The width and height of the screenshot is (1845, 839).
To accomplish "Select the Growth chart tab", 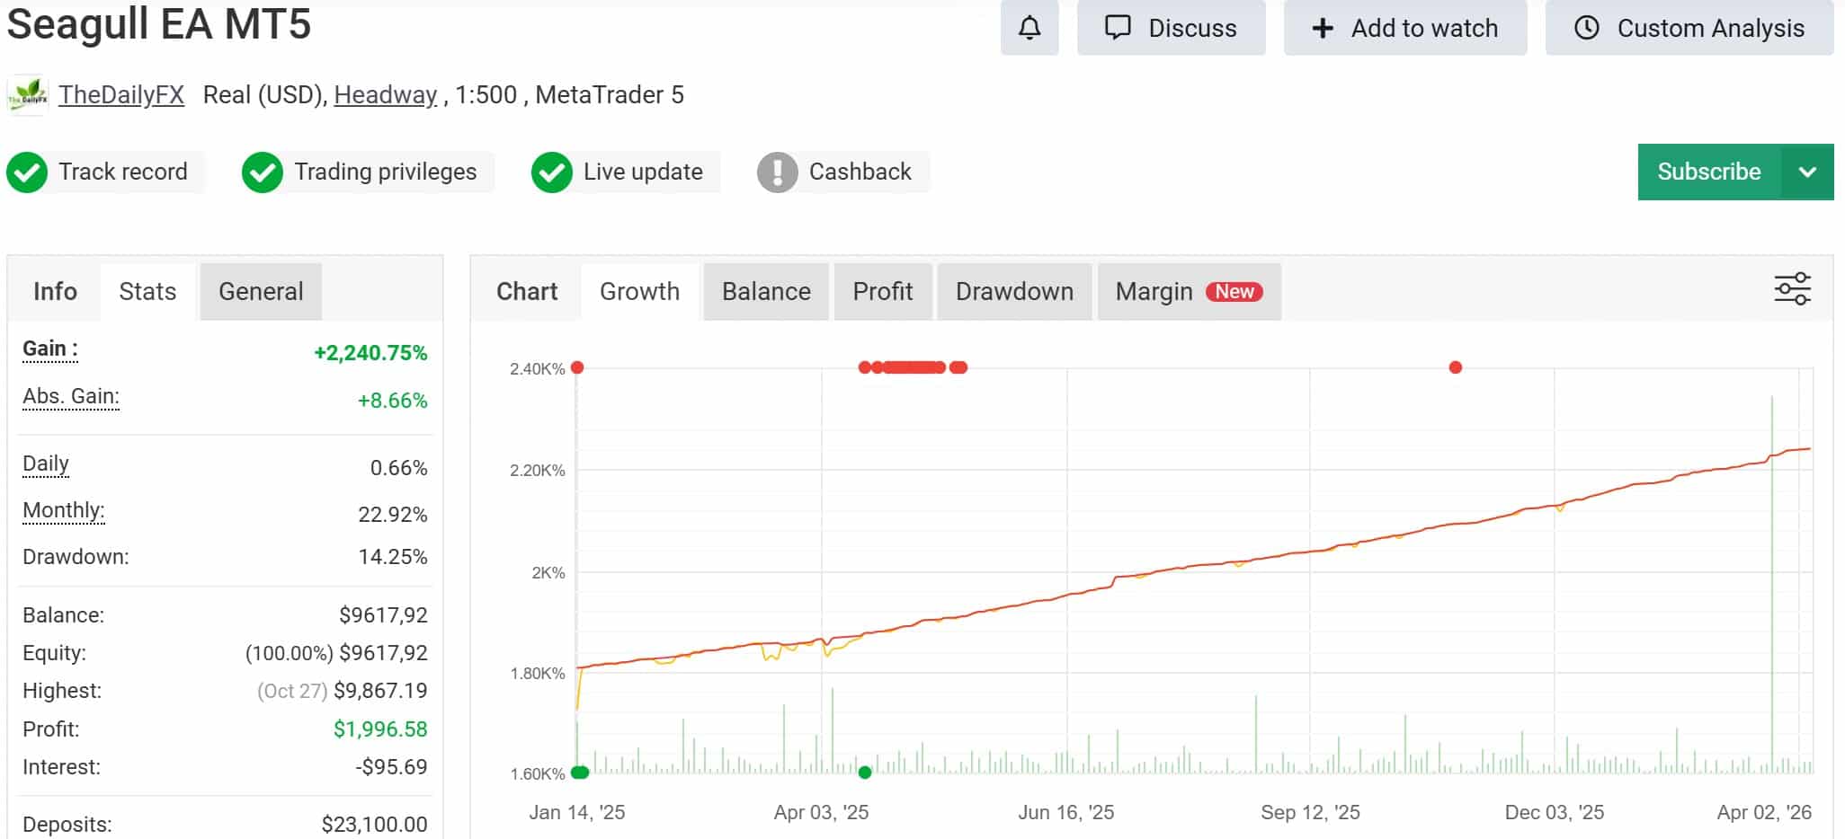I will click(x=639, y=292).
